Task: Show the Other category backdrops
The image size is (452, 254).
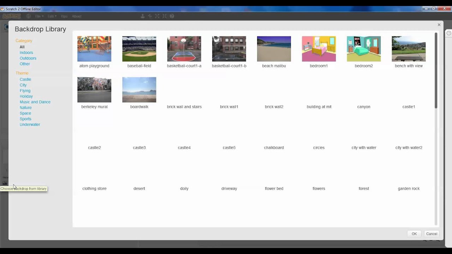Action: click(x=25, y=64)
